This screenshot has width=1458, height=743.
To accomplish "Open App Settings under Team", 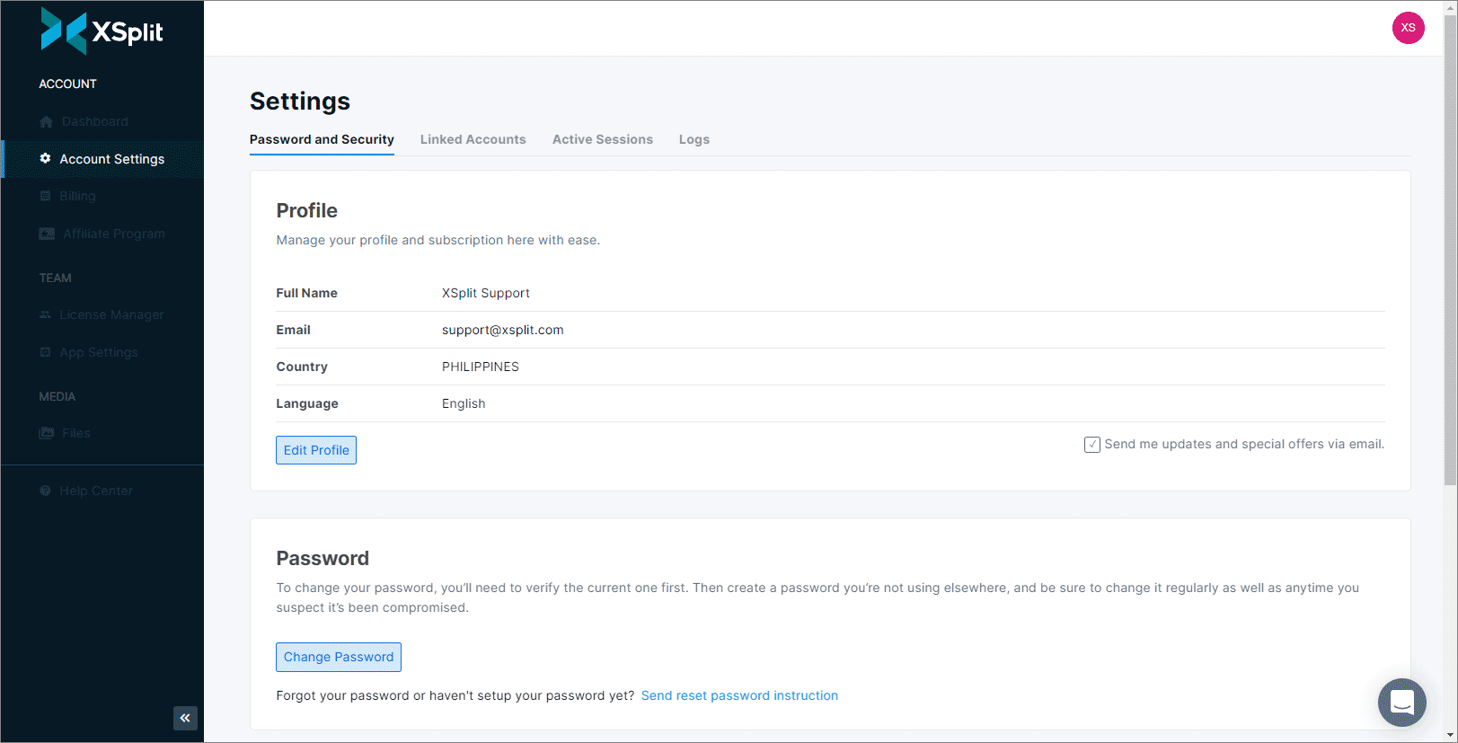I will coord(99,352).
